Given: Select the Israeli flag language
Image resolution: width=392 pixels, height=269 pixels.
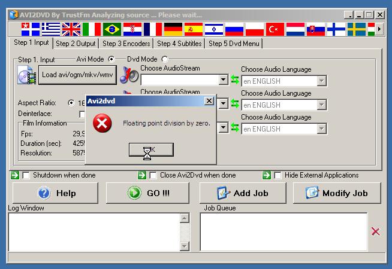Looking at the screenshot, I should [x=214, y=29].
